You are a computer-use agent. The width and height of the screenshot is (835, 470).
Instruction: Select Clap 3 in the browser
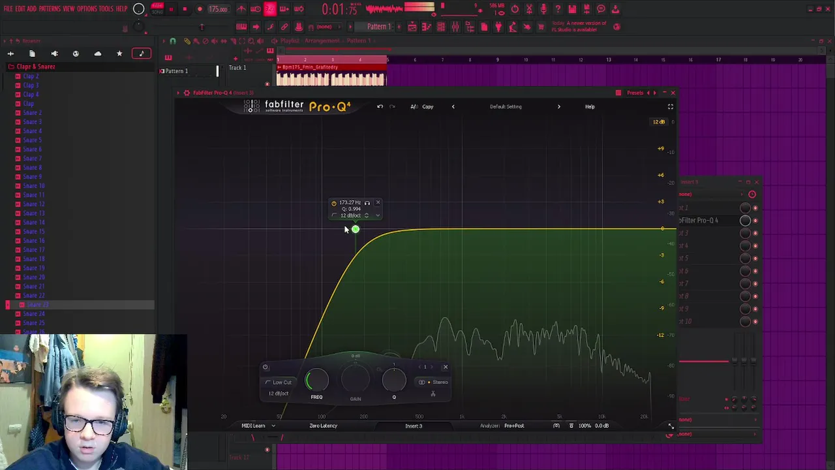[x=31, y=86]
